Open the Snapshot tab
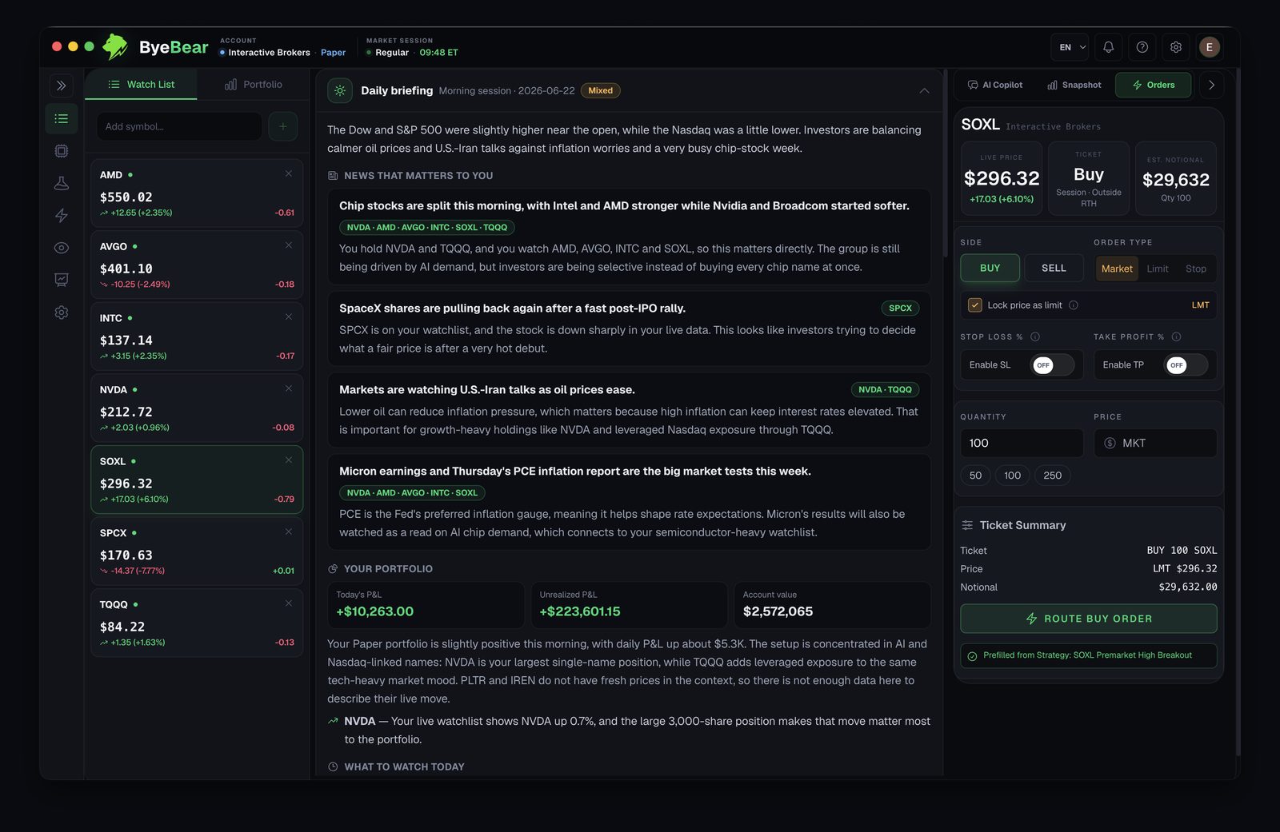1280x832 pixels. click(1074, 85)
